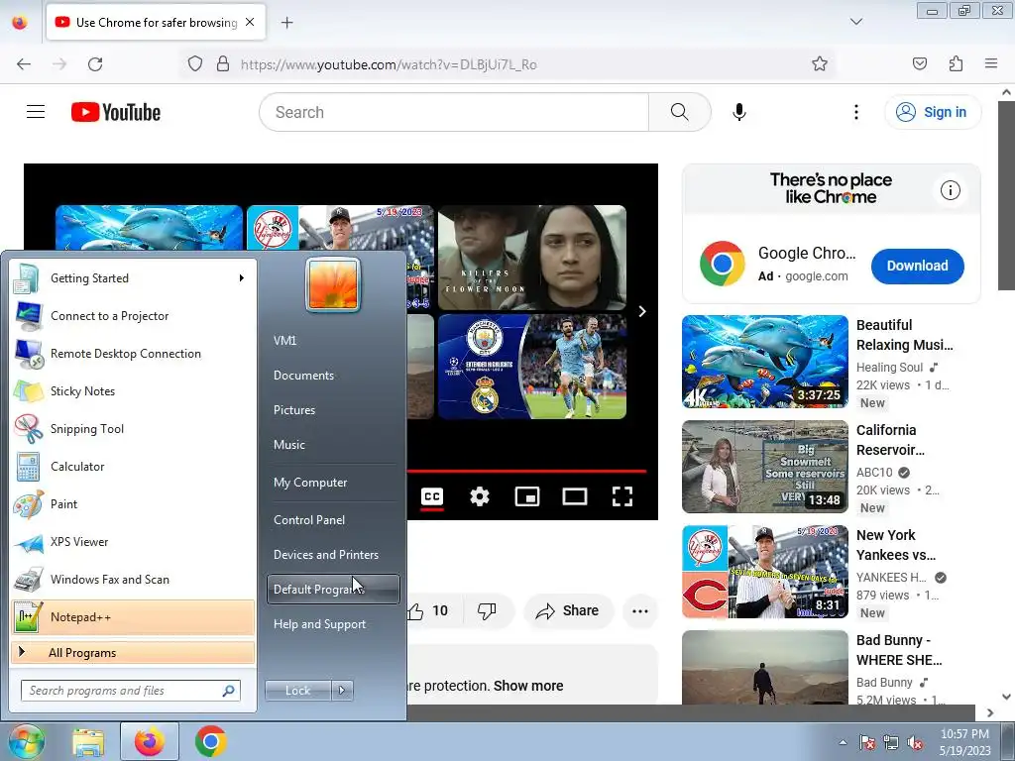The height and width of the screenshot is (761, 1015).
Task: Open Beautiful Relaxing Music video thumbnail
Action: pyautogui.click(x=765, y=361)
